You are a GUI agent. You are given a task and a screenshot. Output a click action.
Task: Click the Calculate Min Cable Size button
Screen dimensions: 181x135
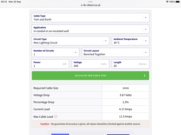(90, 76)
